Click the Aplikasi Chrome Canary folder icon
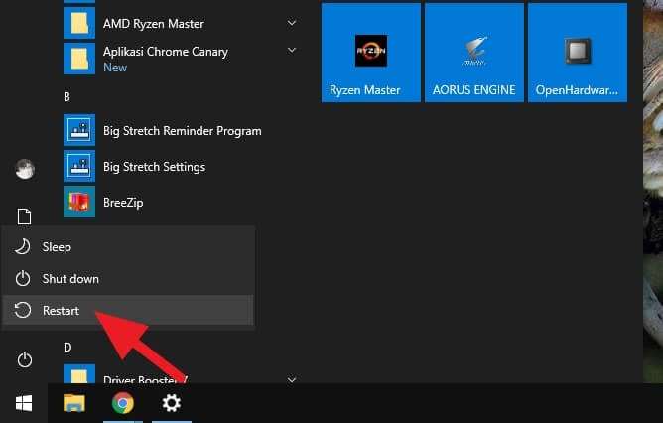Image resolution: width=663 pixels, height=423 pixels. (x=79, y=59)
